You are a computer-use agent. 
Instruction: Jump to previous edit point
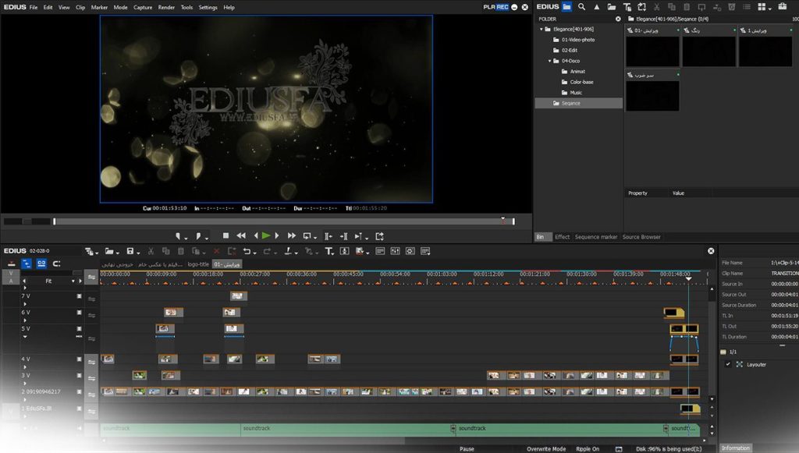point(328,236)
